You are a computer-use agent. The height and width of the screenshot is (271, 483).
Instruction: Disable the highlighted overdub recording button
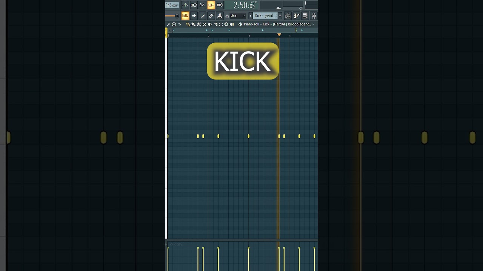point(211,5)
